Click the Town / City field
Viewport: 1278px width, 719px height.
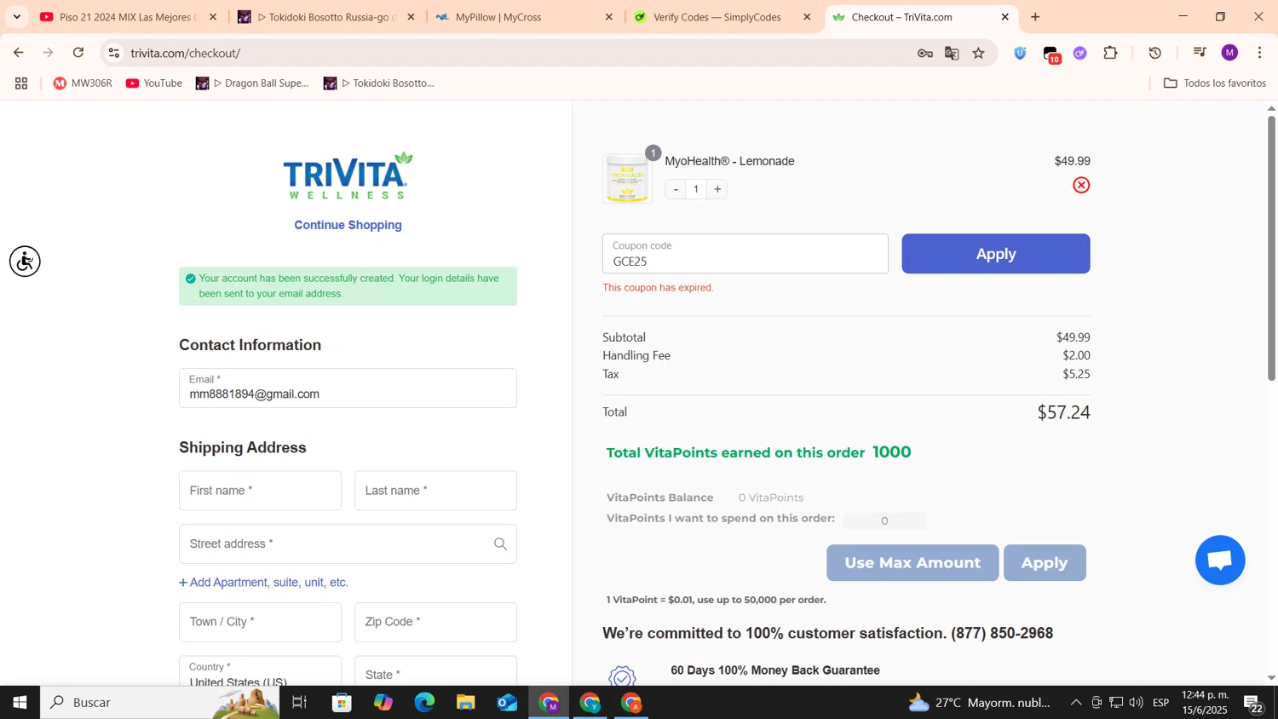click(260, 623)
